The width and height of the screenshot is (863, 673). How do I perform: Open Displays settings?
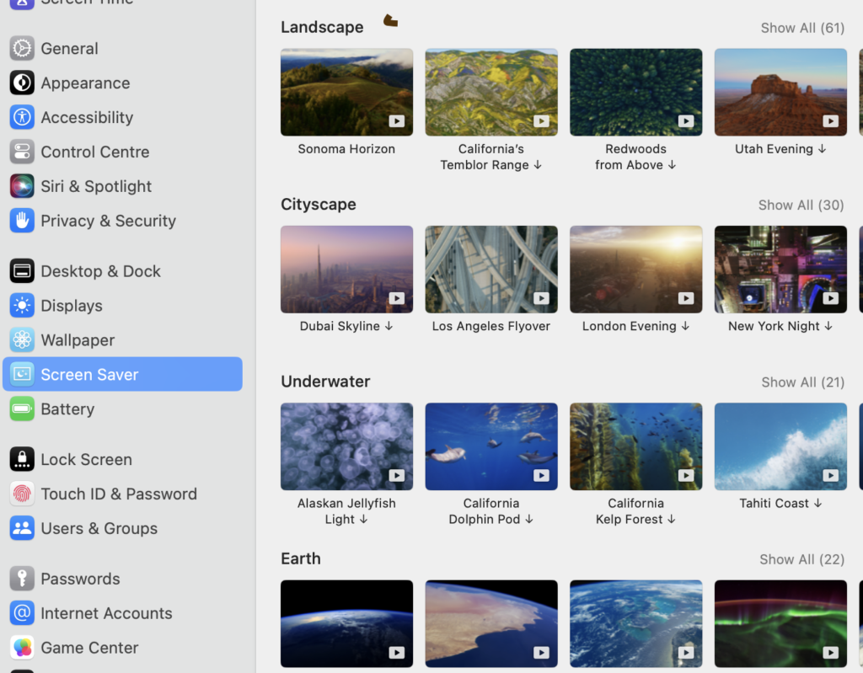click(21, 305)
